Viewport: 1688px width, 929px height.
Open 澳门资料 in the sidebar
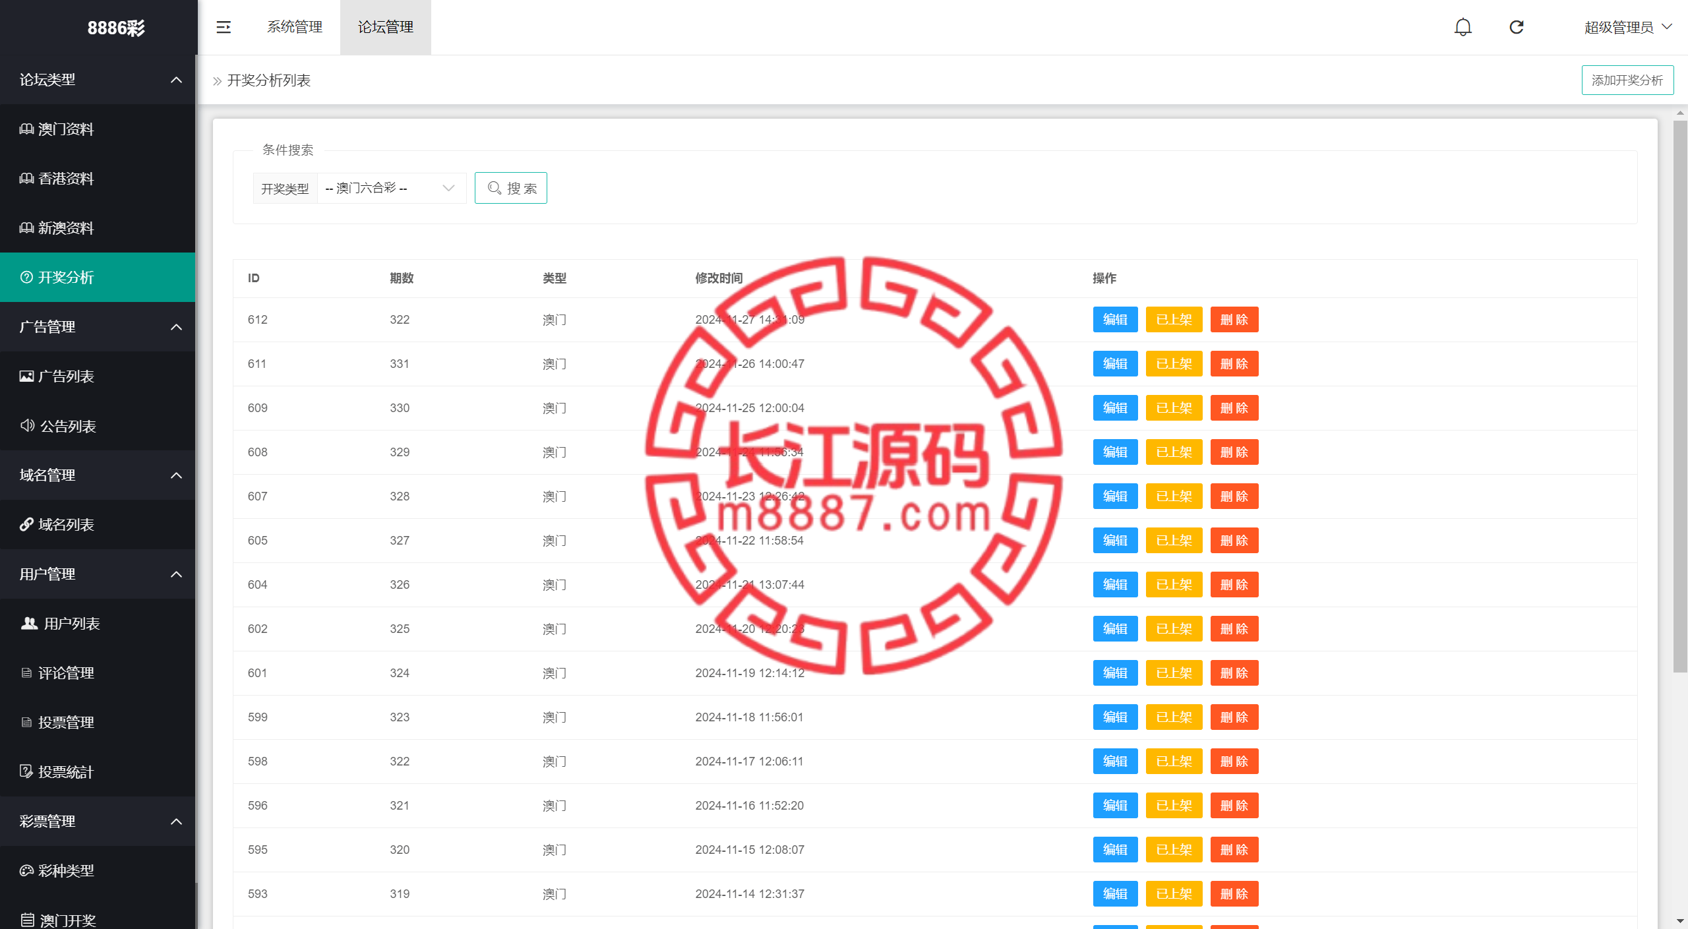click(x=98, y=129)
